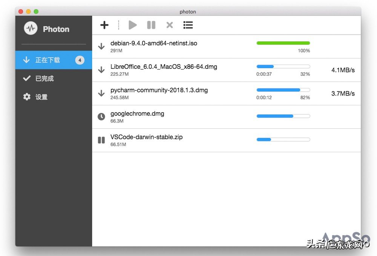The image size is (377, 256).
Task: Click the googlechrome.dmg progress bar
Action: click(x=283, y=116)
